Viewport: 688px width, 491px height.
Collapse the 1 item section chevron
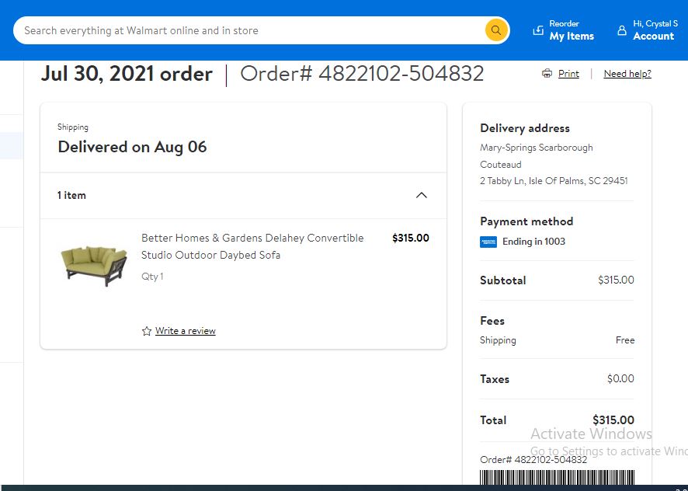[x=421, y=196]
